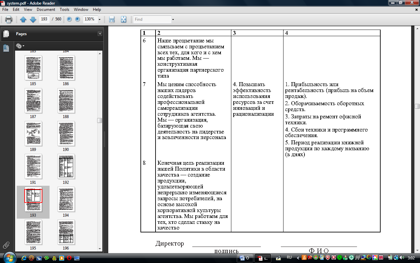420x263 pixels.
Task: Open the Help menu
Action: [97, 10]
